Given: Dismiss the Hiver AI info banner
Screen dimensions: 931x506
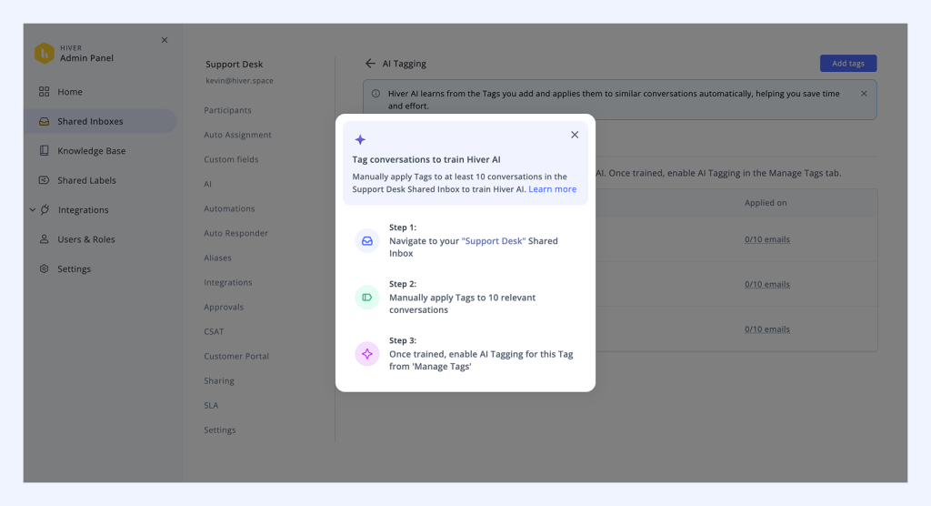Looking at the screenshot, I should point(864,93).
